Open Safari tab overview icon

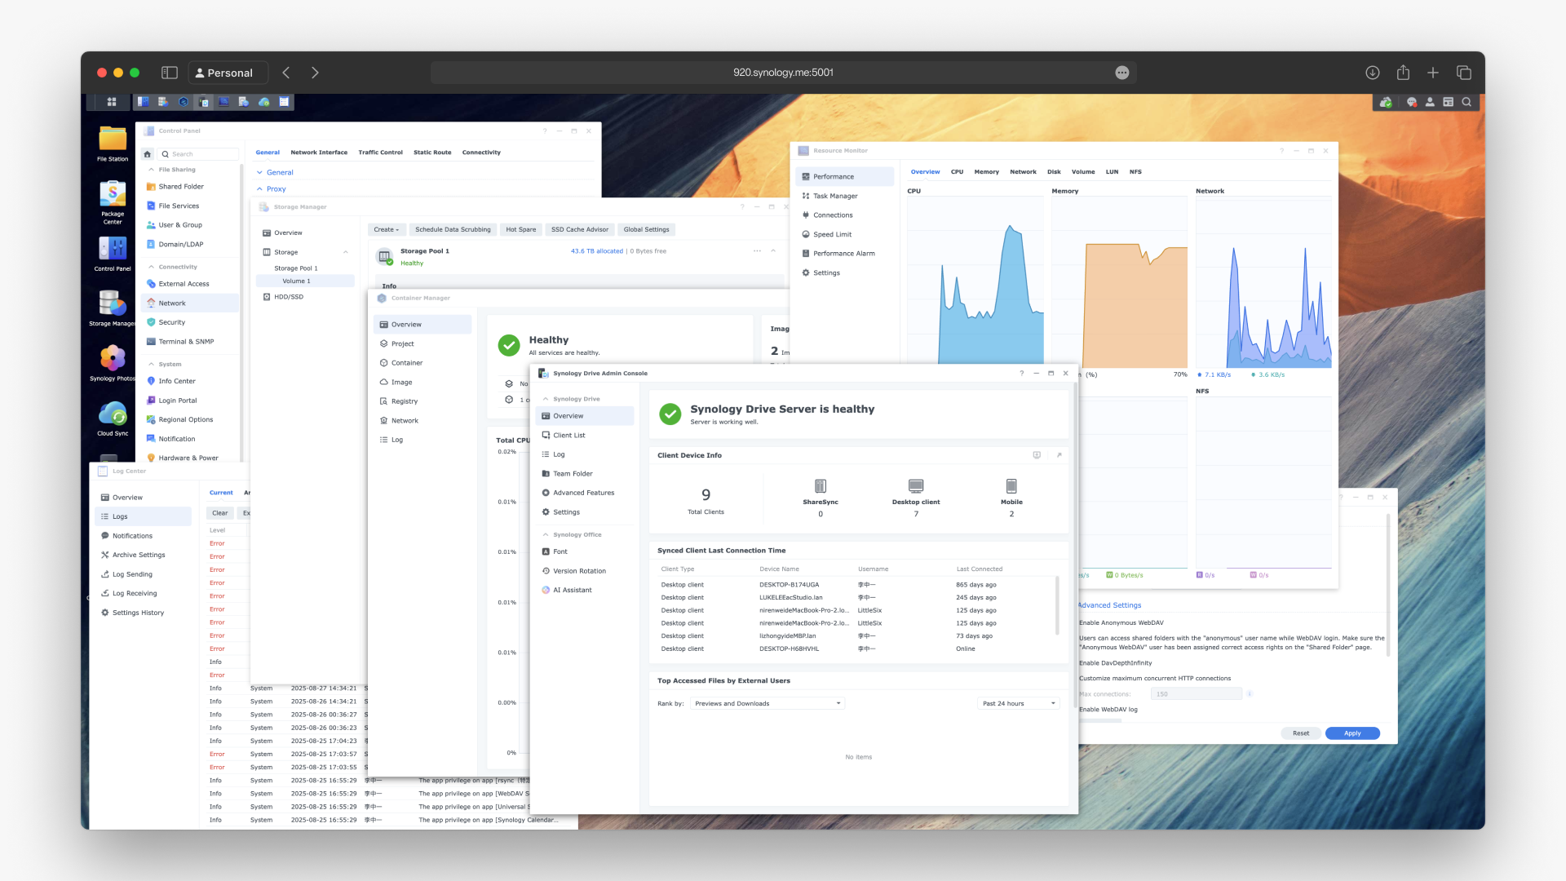(x=1464, y=73)
